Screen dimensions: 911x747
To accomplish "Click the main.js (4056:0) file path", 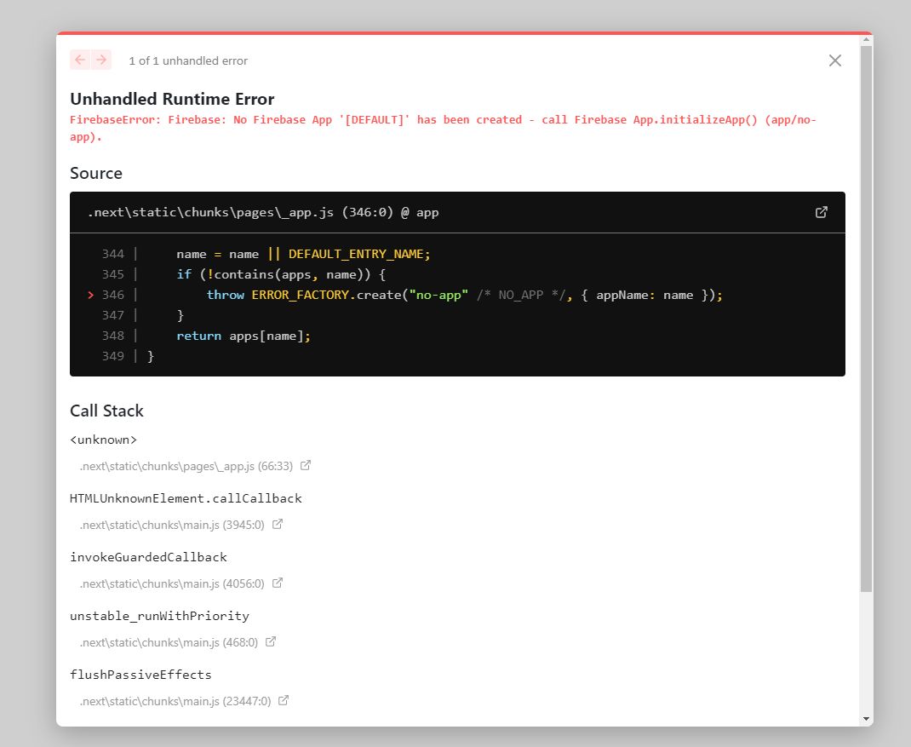I will (x=172, y=583).
